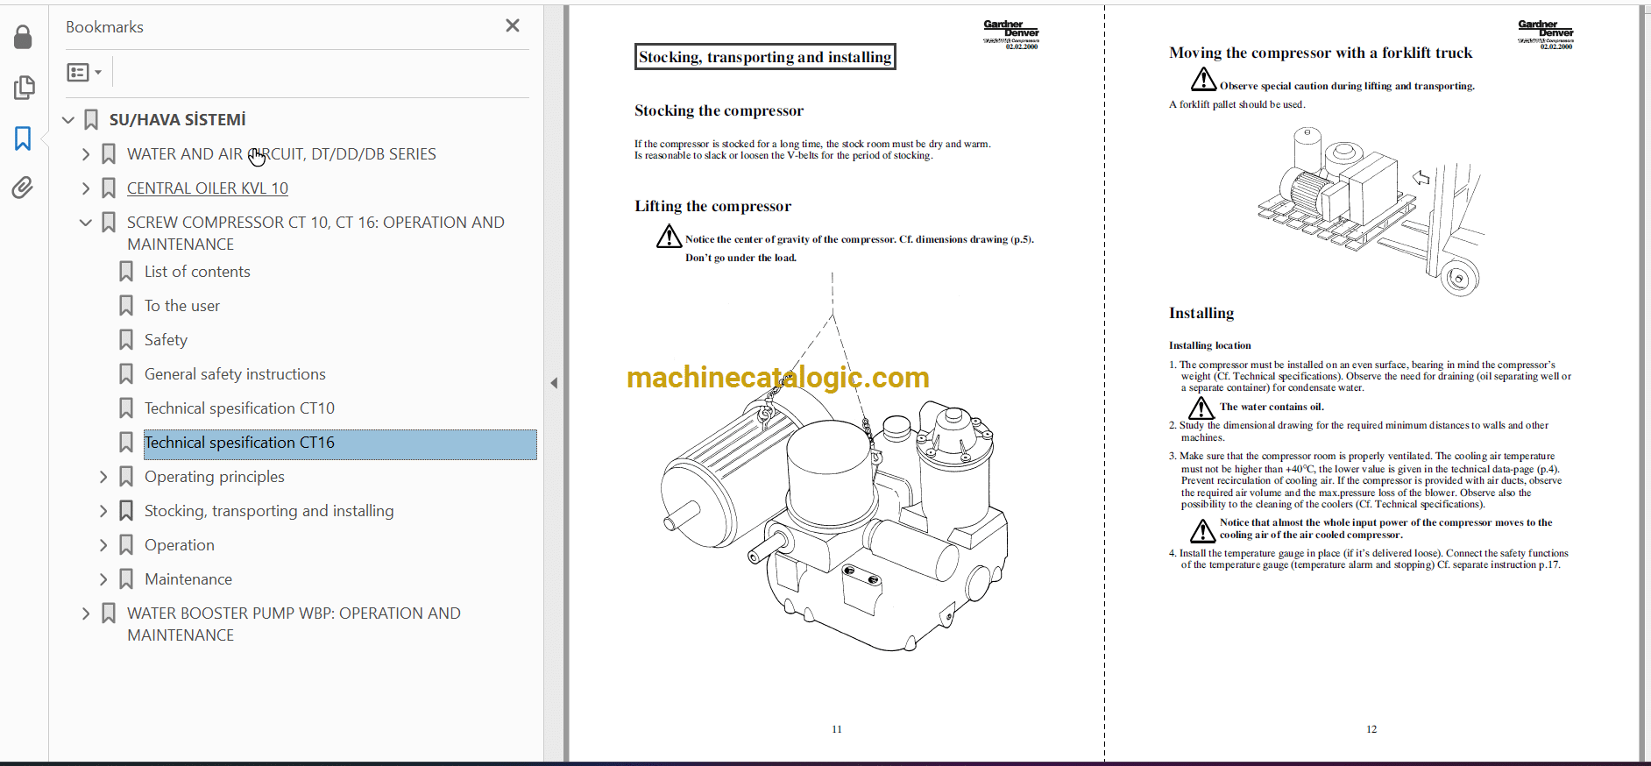Click bookmark icon beside List of contents
This screenshot has height=766, width=1651.
[x=126, y=272]
